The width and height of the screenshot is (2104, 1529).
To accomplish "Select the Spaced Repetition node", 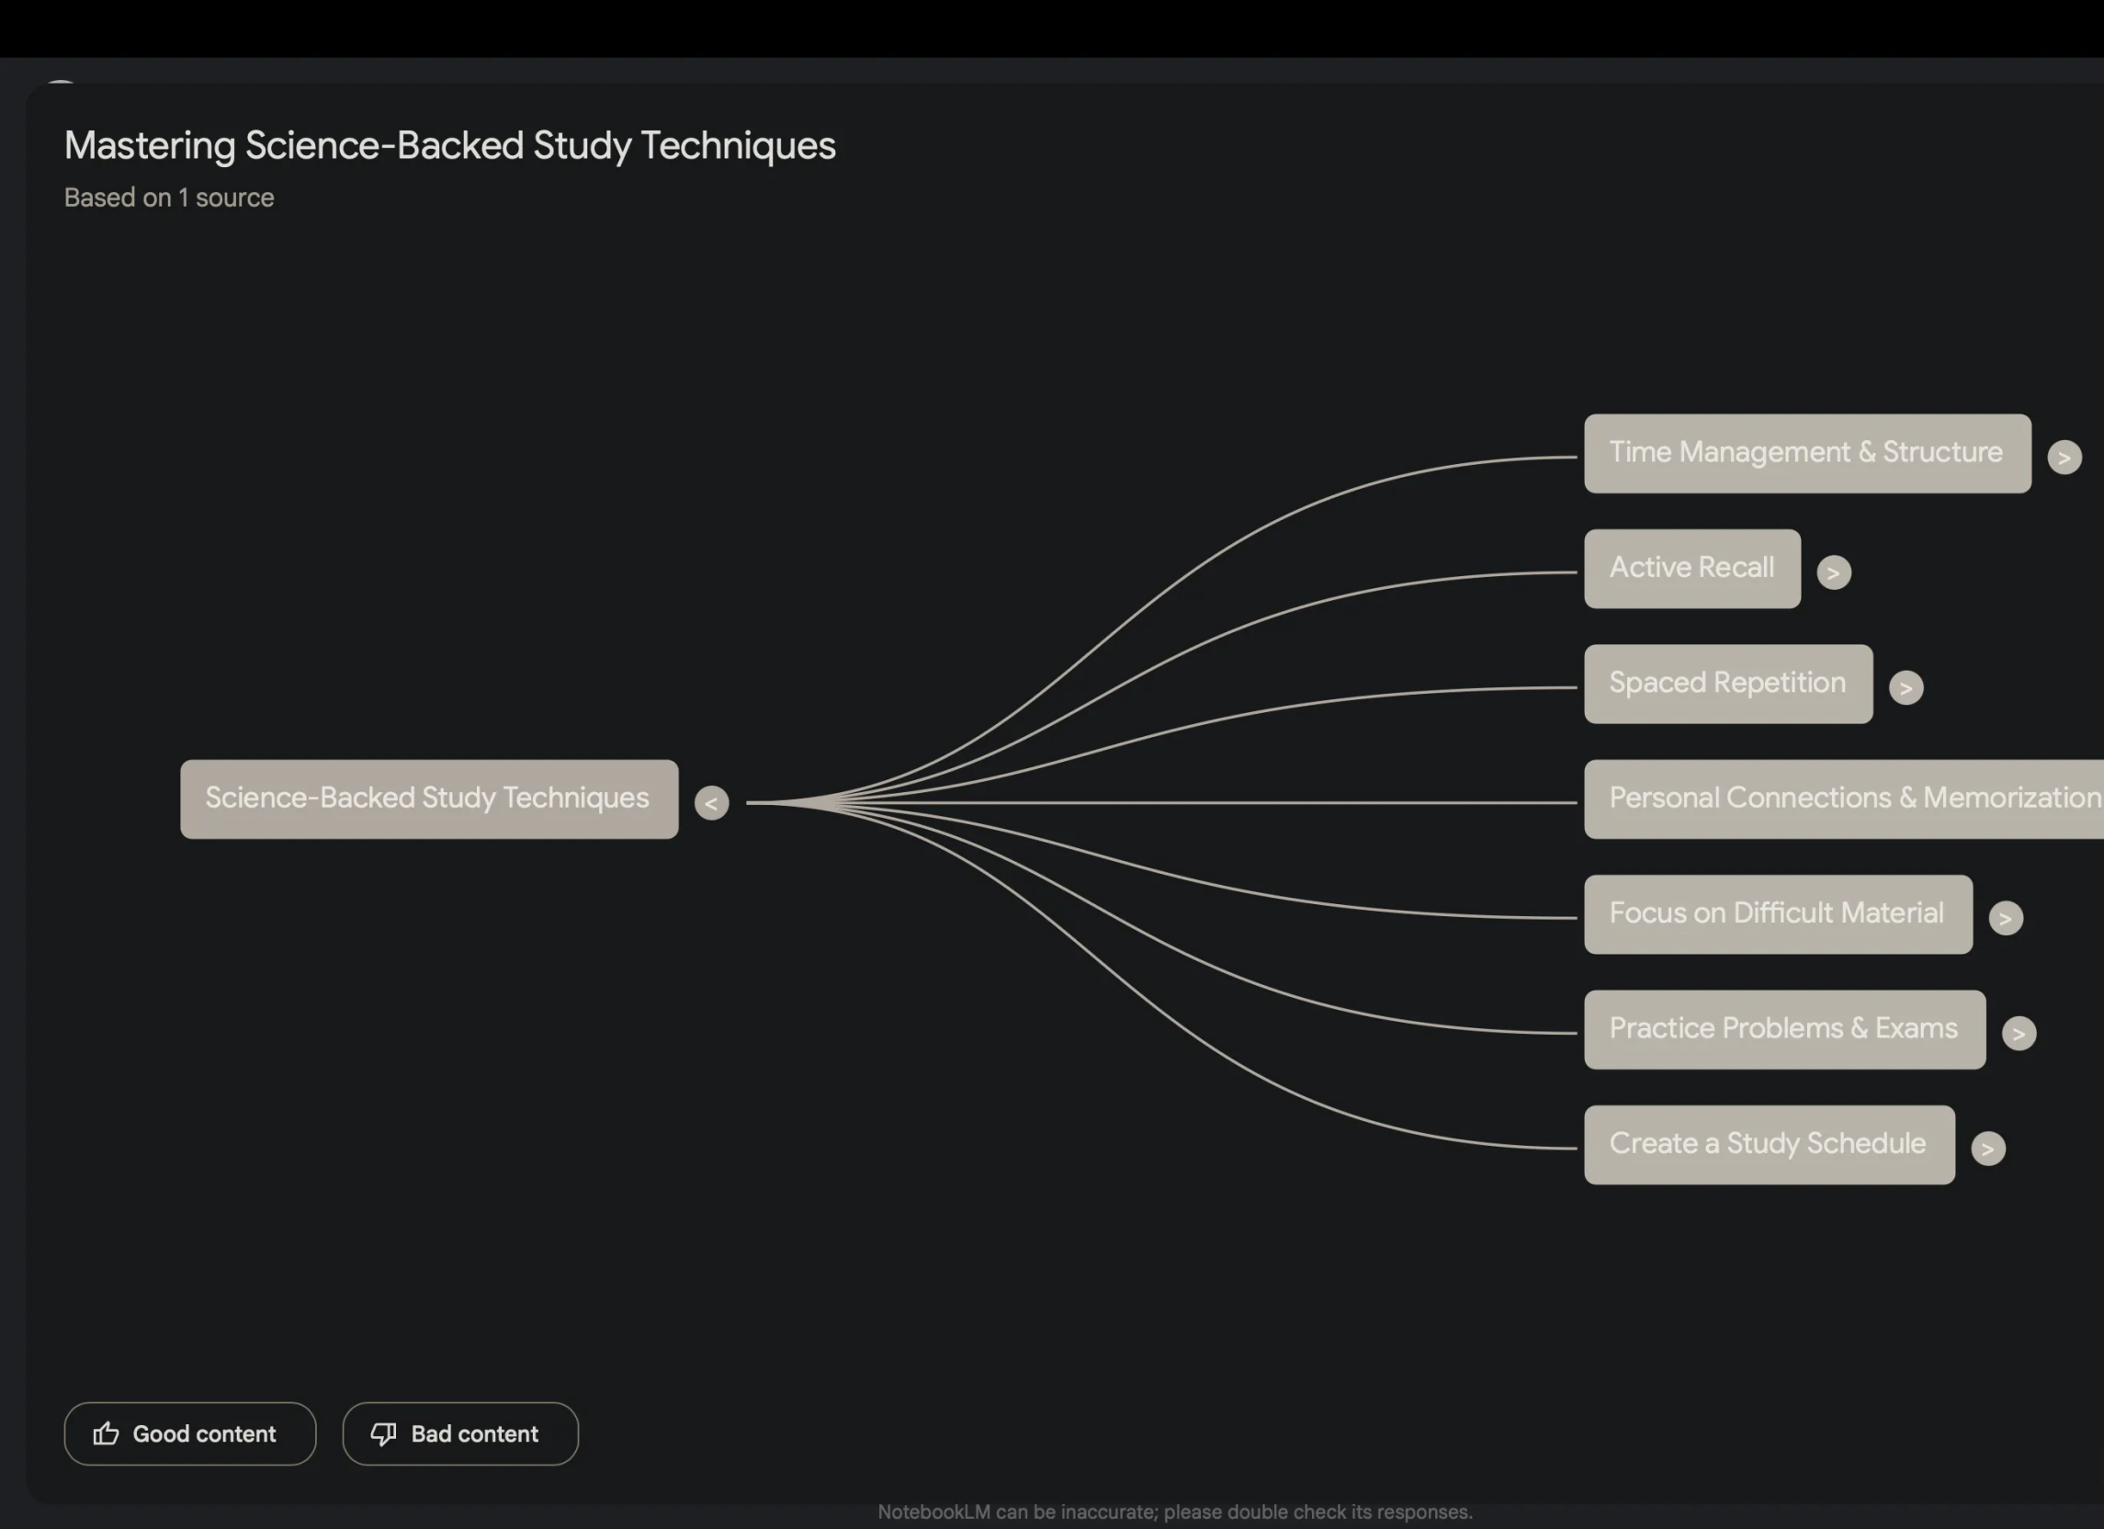I will click(1727, 684).
